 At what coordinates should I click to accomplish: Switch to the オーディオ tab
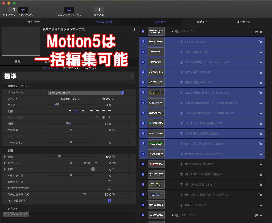tap(244, 22)
